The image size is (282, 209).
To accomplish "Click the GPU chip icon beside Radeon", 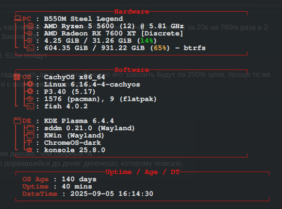I will coord(30,34).
